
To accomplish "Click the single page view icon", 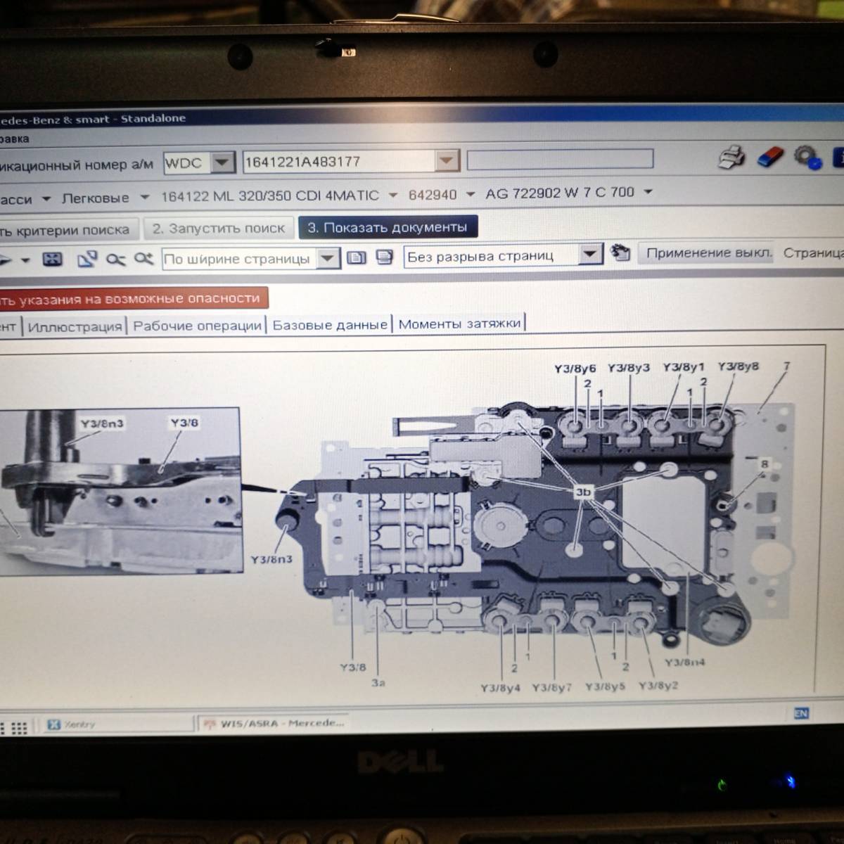I will (x=357, y=258).
